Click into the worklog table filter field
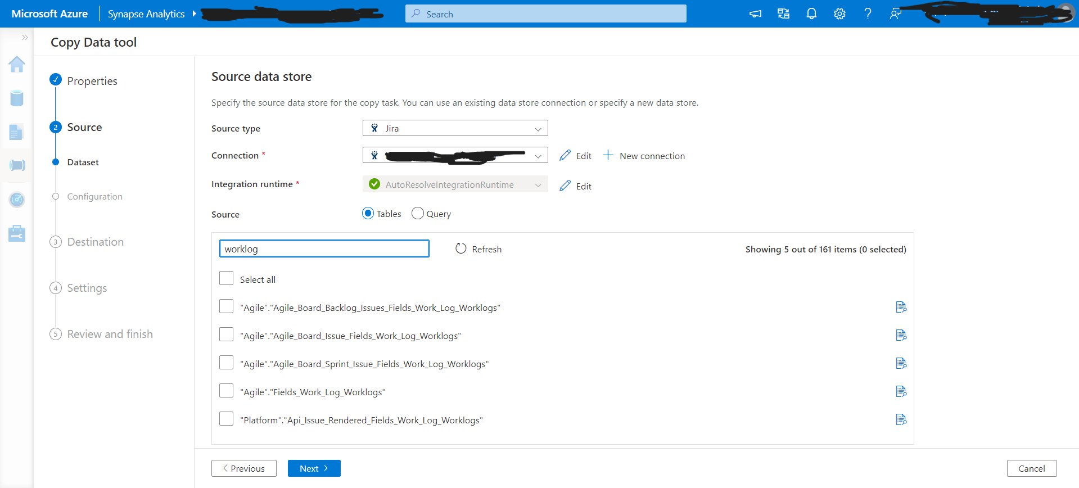 click(x=324, y=248)
